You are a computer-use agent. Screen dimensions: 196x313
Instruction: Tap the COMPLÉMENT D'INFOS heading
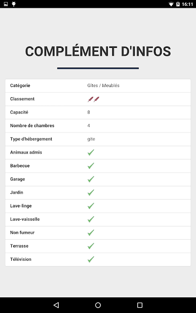98,51
